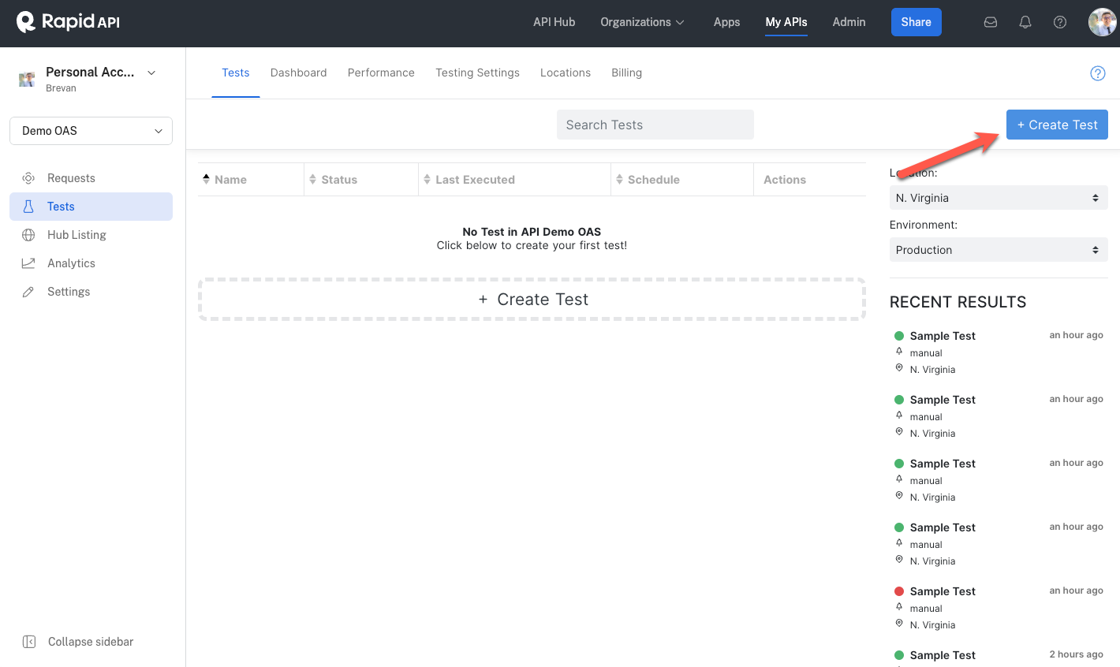Open the Demo OAS API selector
The height and width of the screenshot is (667, 1120).
[x=91, y=131]
